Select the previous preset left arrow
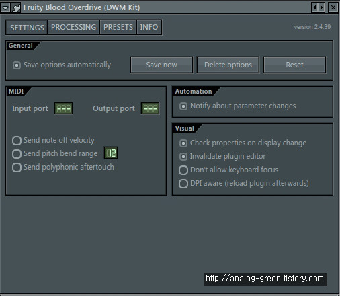Image resolution: width=340 pixels, height=296 pixels. click(x=315, y=7)
